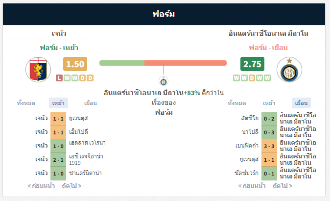This screenshot has width=330, height=201.
Task: Go to ถัดไป page in Genoa matches
Action: point(71,186)
